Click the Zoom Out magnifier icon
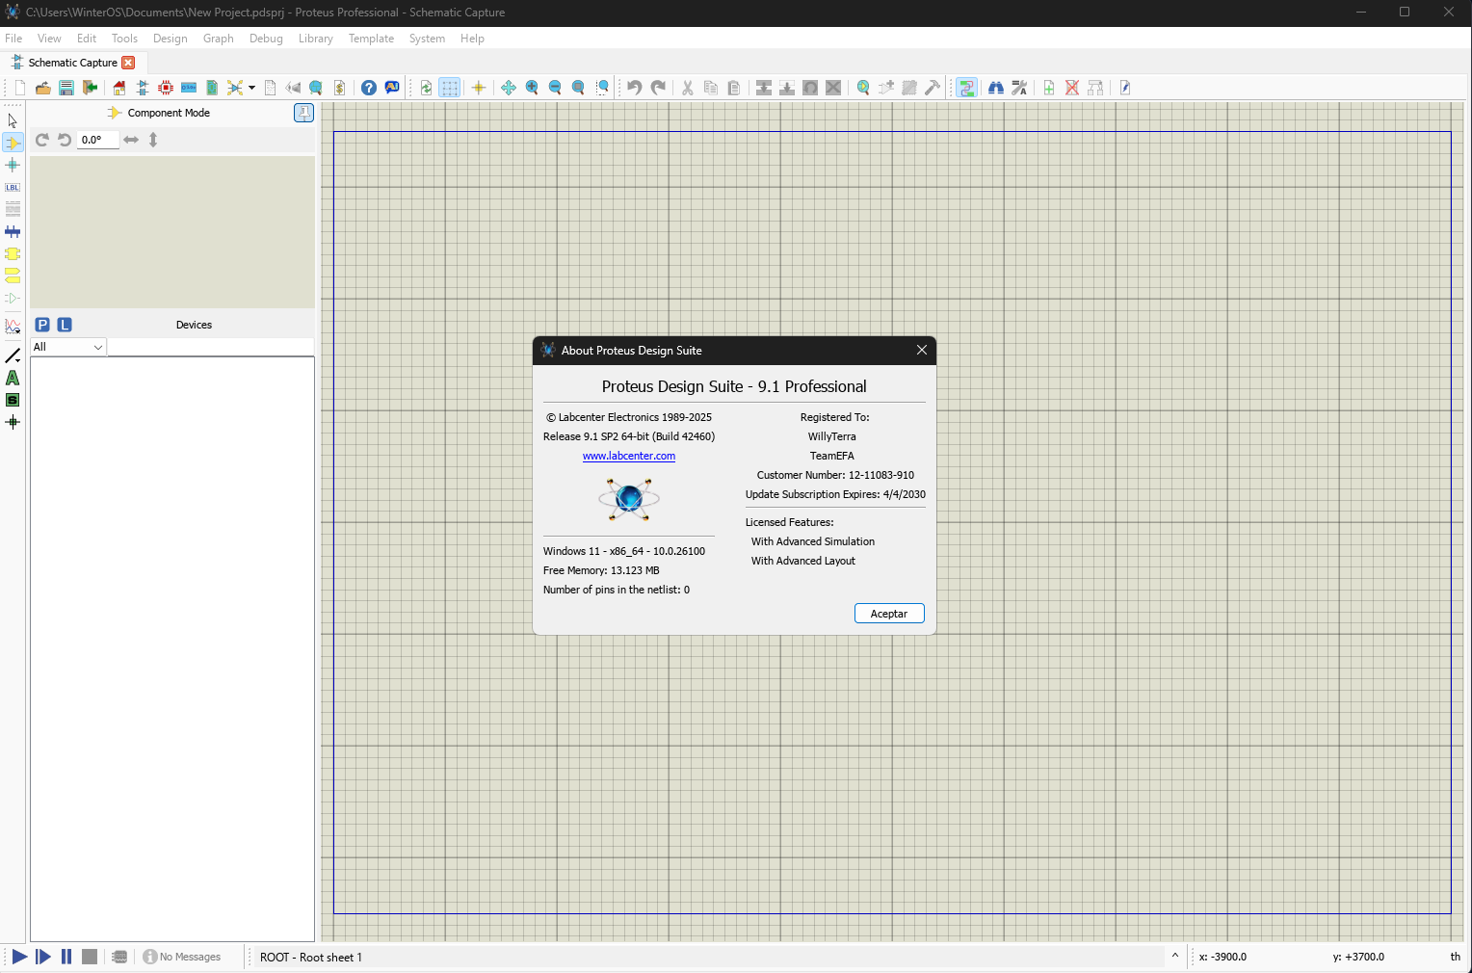This screenshot has width=1472, height=973. 555,88
